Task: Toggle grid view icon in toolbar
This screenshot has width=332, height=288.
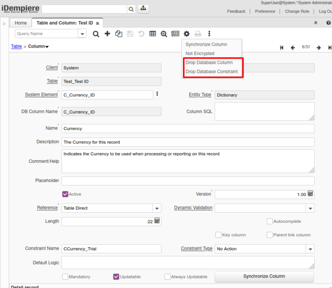Action: pyautogui.click(x=152, y=34)
